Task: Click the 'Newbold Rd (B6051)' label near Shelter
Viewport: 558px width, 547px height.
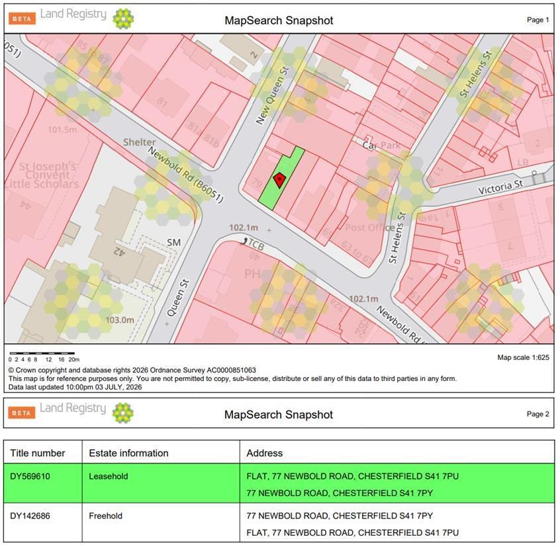Action: [x=185, y=175]
